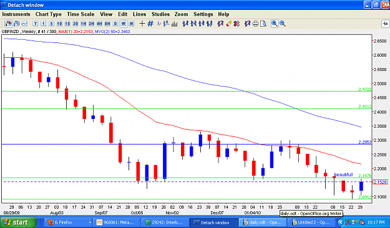Select the bar chart type icon
Image resolution: width=390 pixels, height=228 pixels.
(x=17, y=24)
